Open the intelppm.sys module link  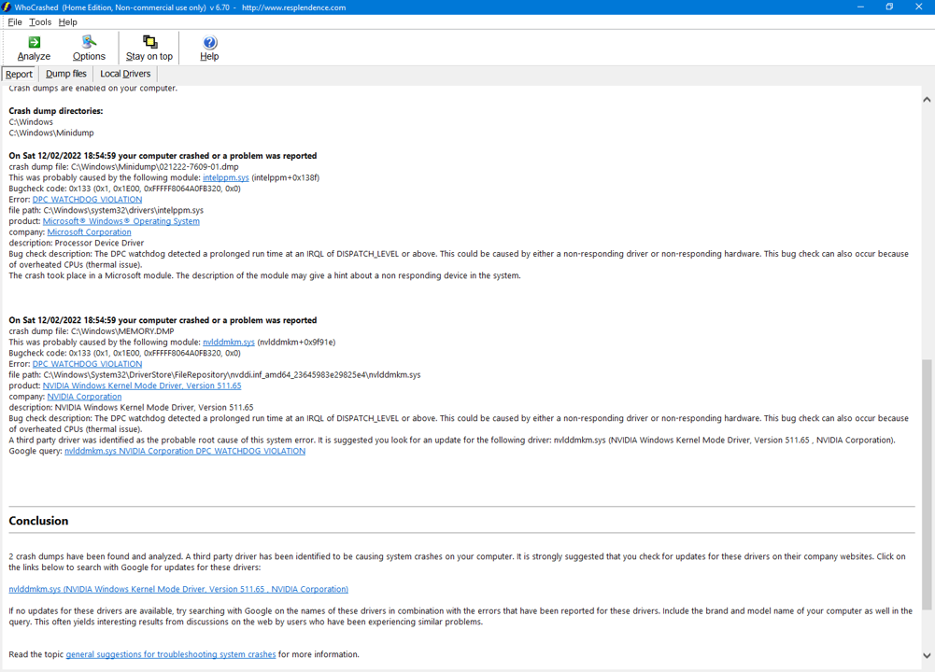coord(225,177)
